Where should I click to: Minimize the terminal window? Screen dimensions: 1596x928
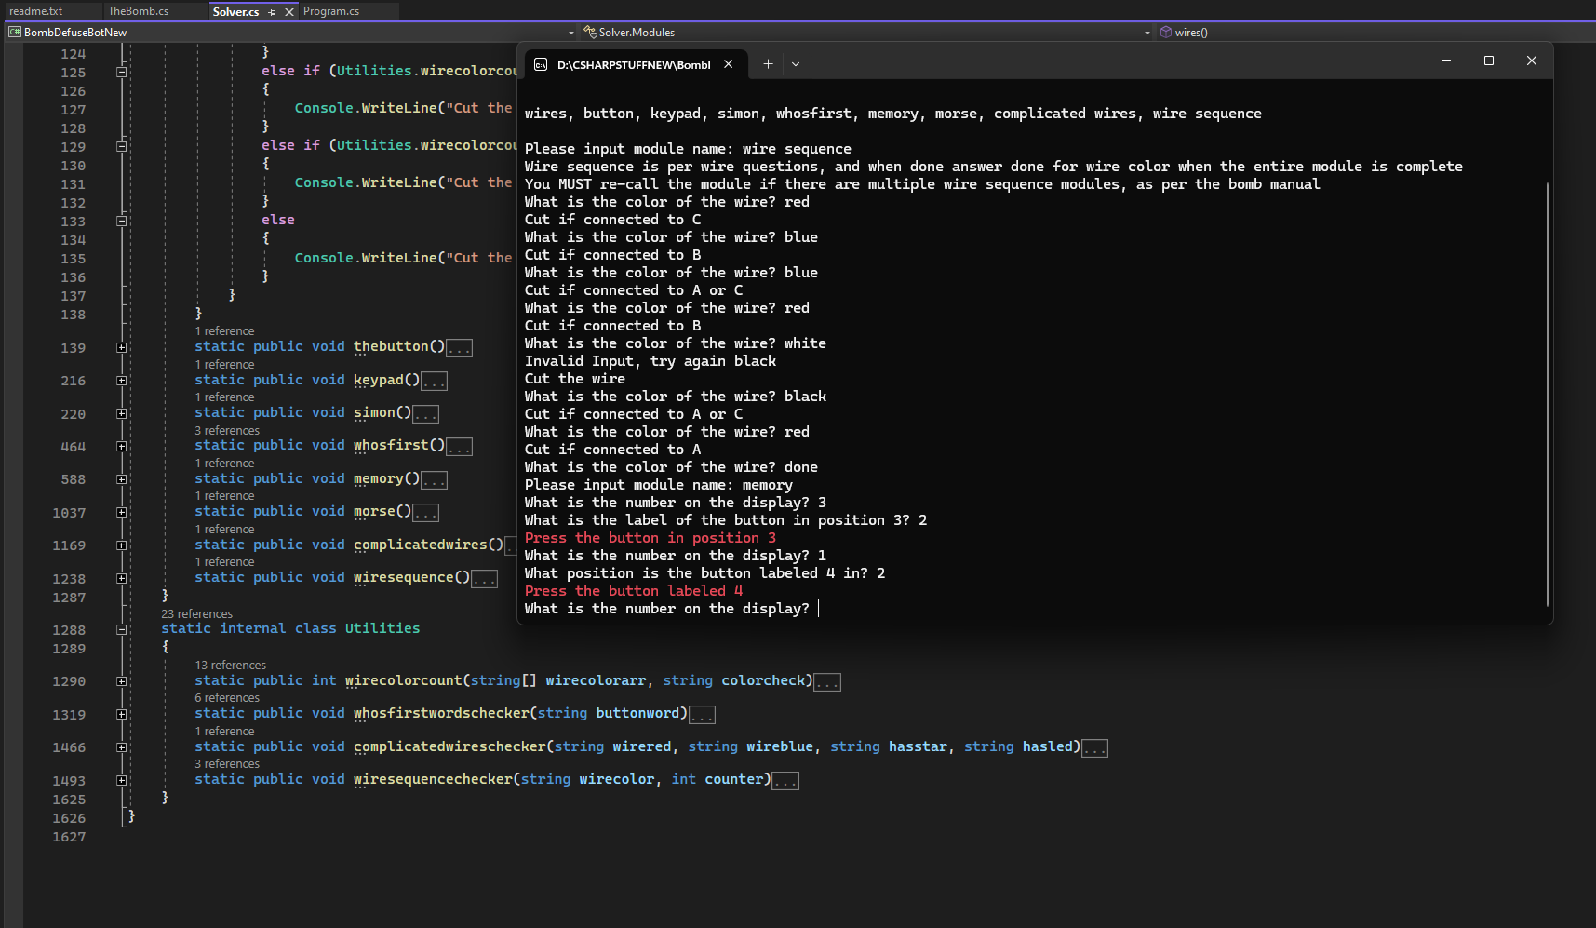point(1446,61)
